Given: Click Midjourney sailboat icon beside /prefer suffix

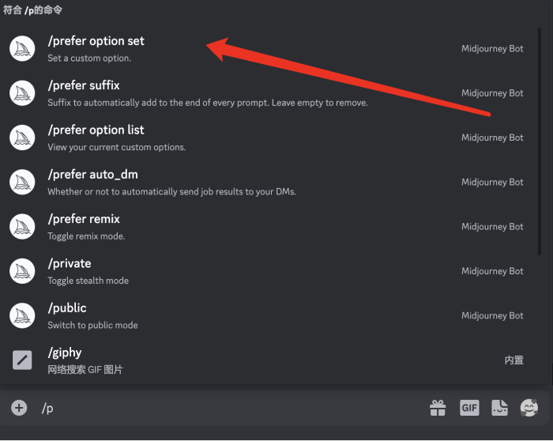Looking at the screenshot, I should (x=22, y=93).
